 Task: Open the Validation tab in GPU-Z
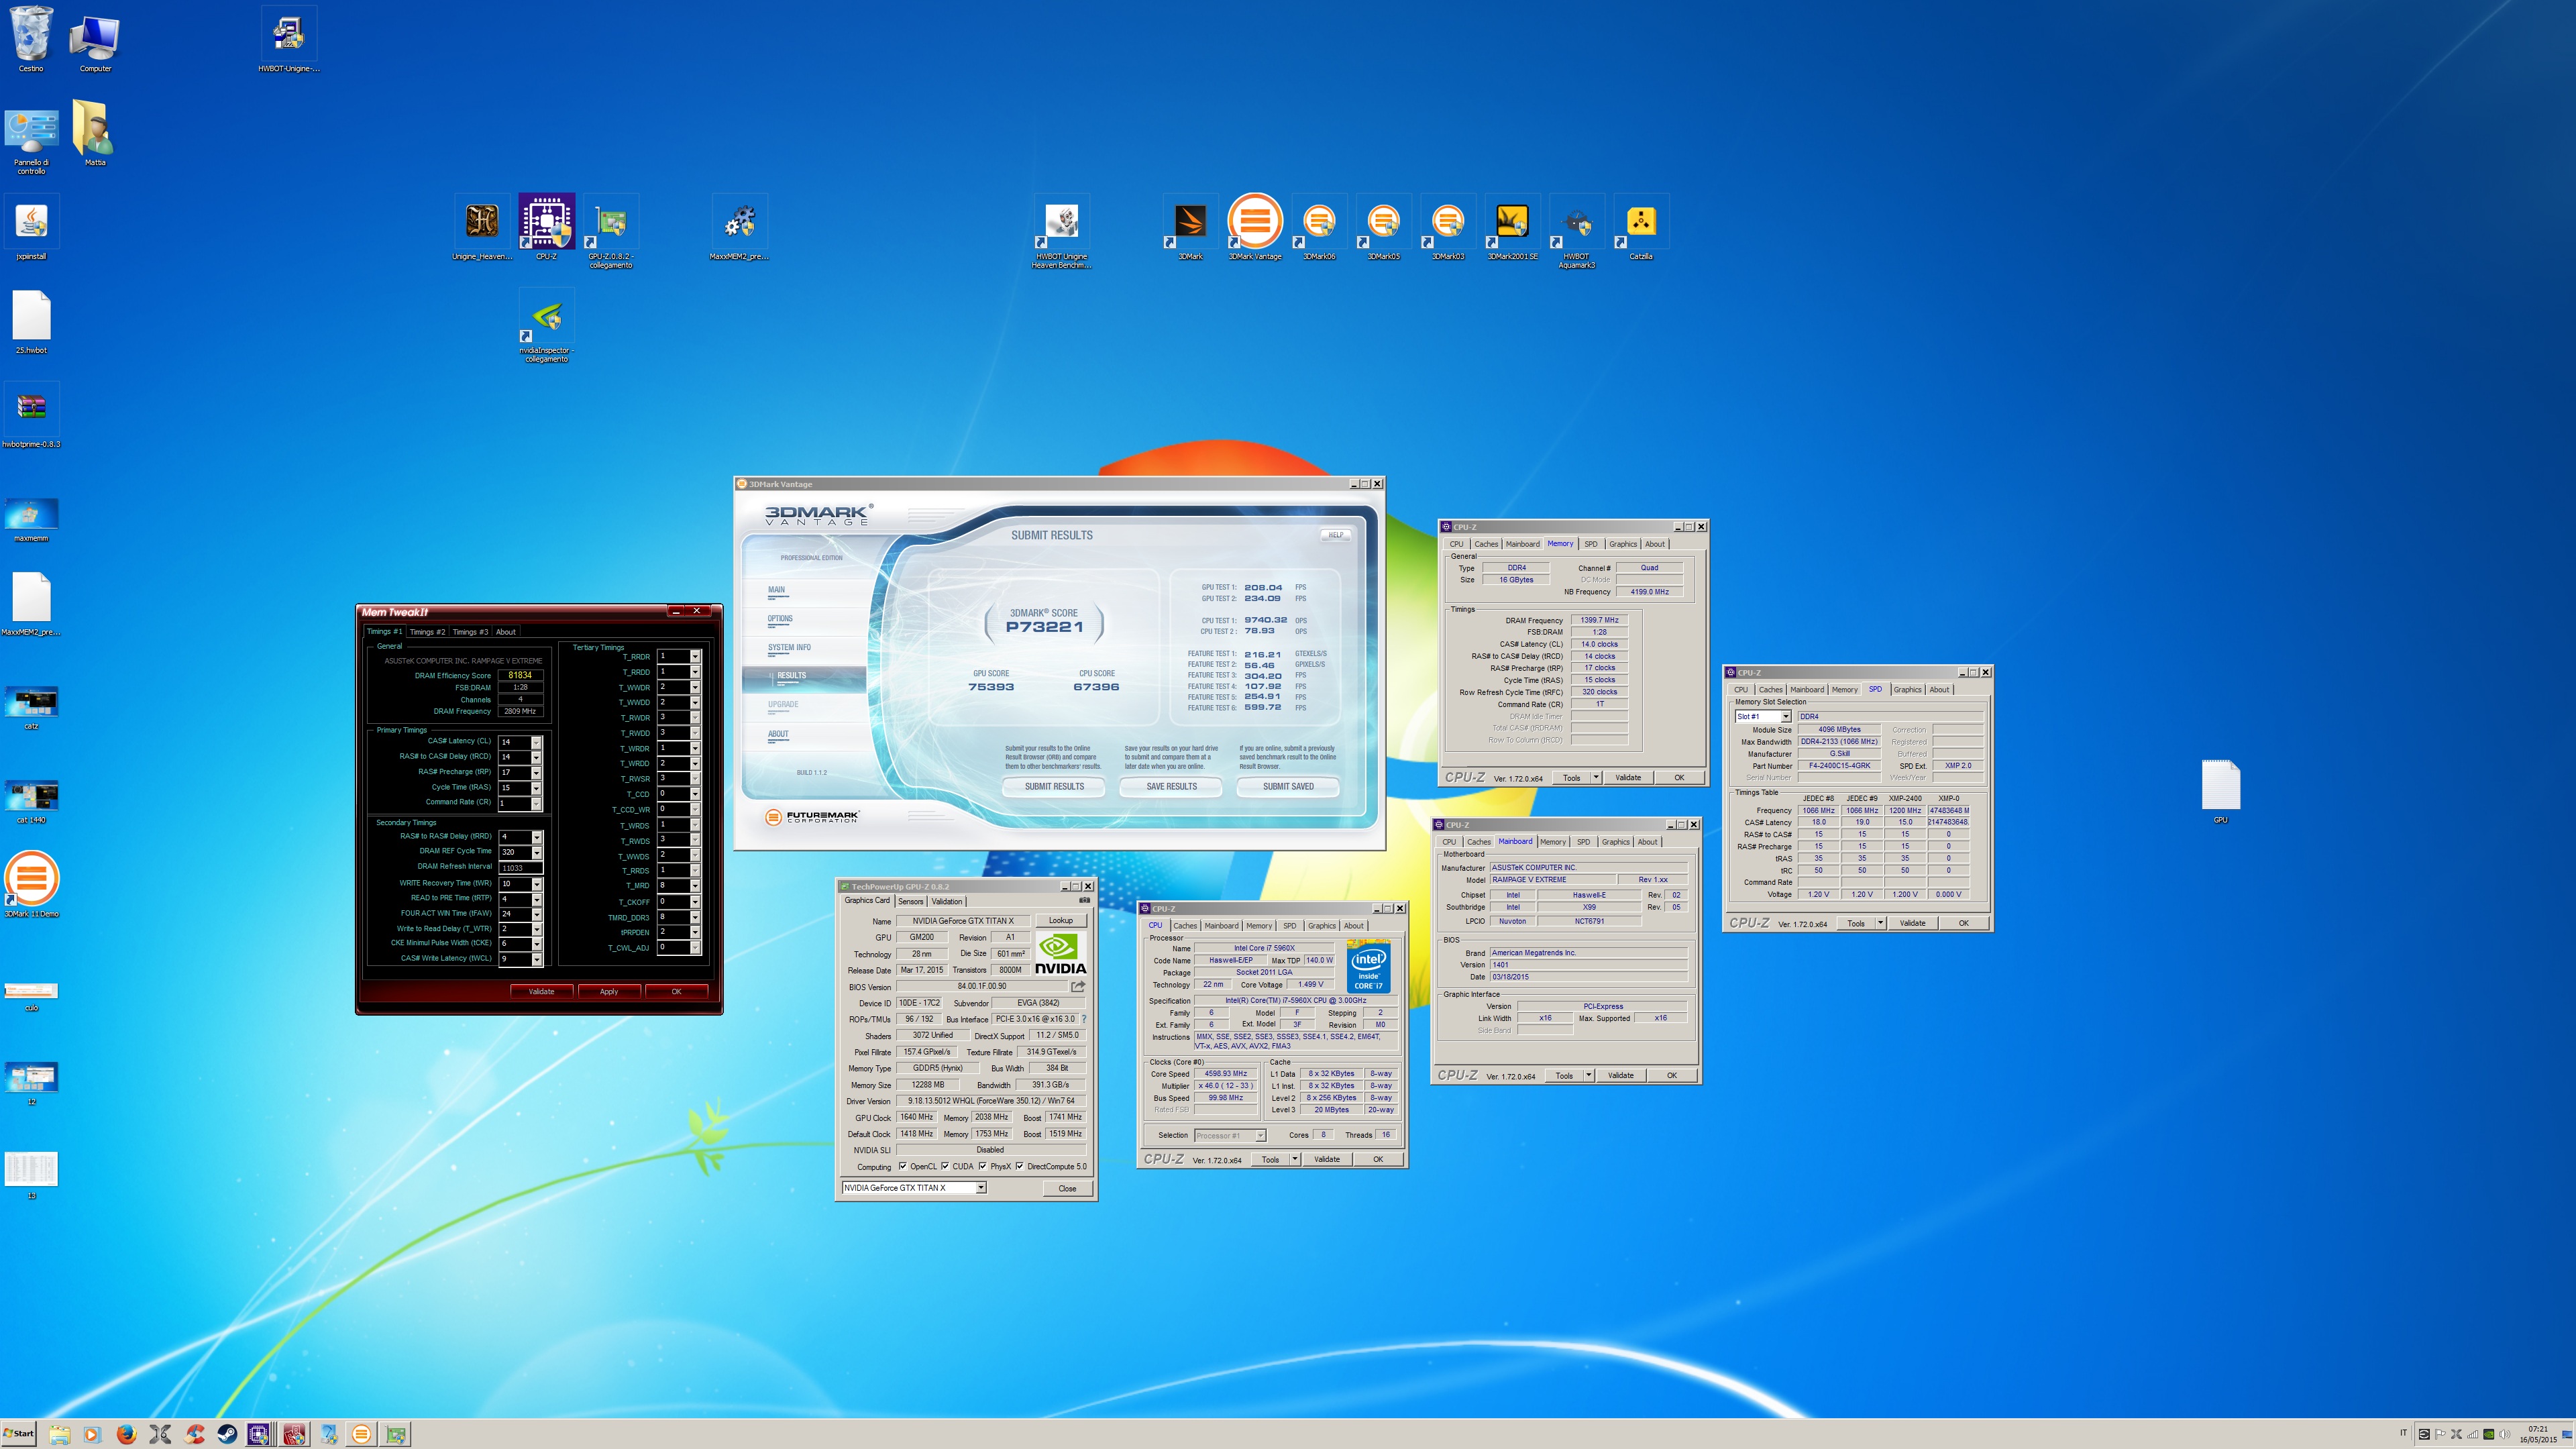point(946,901)
